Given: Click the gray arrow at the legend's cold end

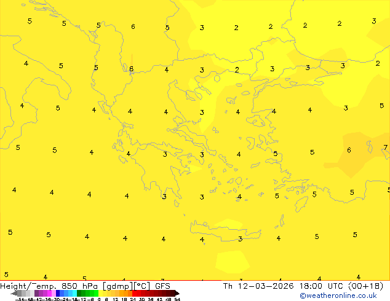Looking at the screenshot, I should 14,293.
